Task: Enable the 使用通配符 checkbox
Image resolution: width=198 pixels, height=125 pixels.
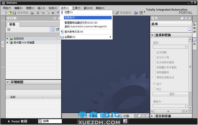Action: point(154,72)
